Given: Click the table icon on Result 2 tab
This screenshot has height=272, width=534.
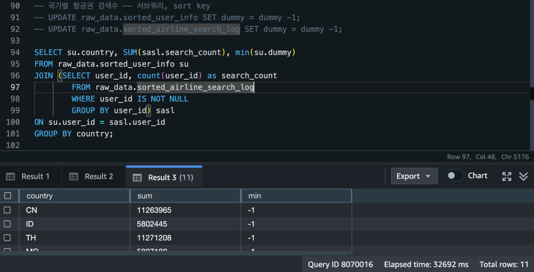Looking at the screenshot, I should [x=74, y=177].
